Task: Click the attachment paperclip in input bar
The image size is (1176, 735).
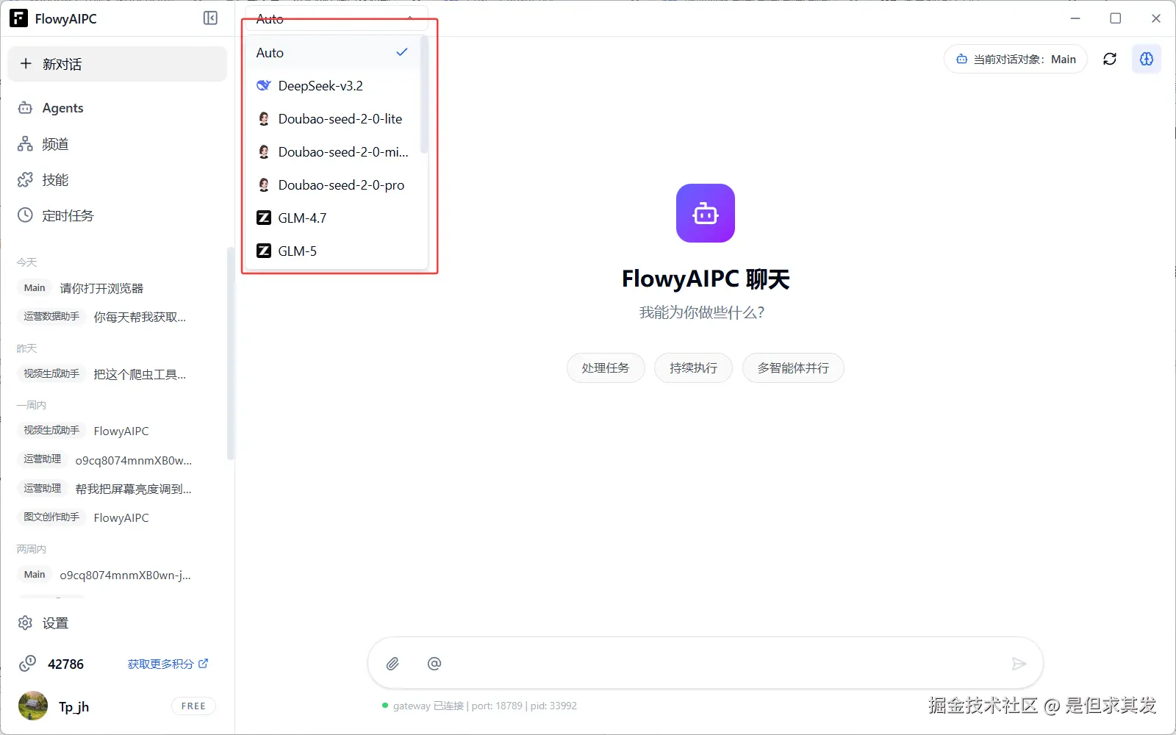Action: (x=392, y=663)
